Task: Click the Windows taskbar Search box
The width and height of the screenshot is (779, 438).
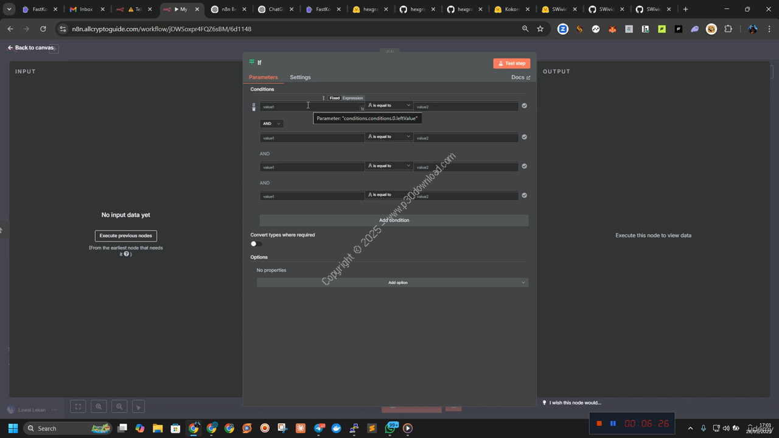Action: click(68, 428)
